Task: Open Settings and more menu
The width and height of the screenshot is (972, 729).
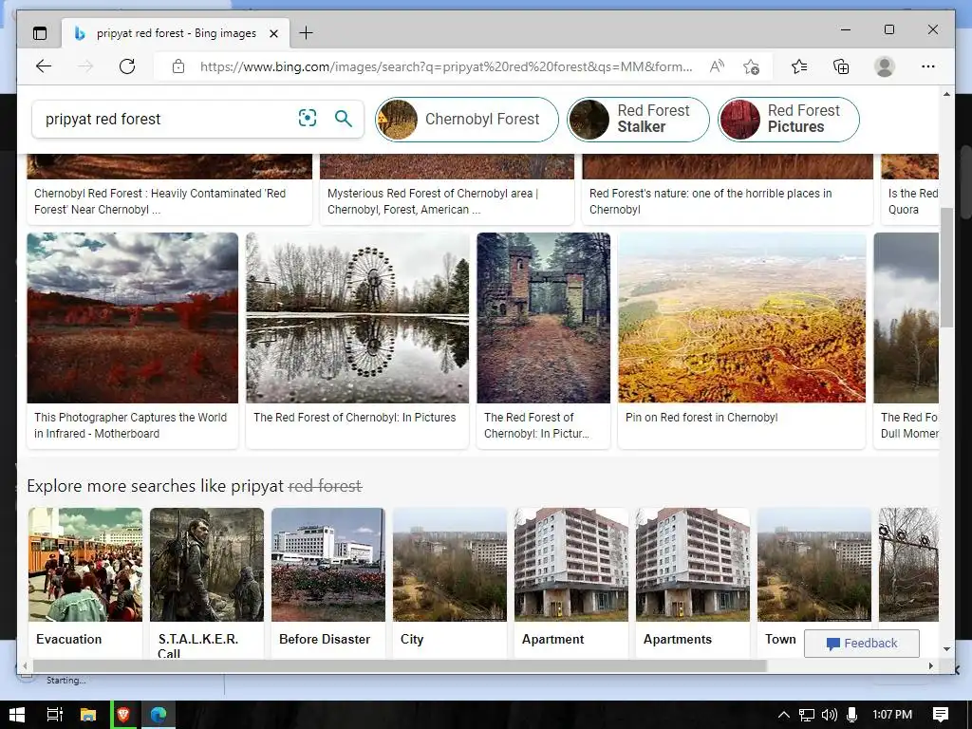Action: pyautogui.click(x=928, y=66)
